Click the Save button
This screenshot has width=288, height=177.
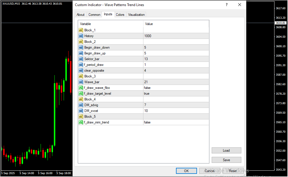pos(226,160)
